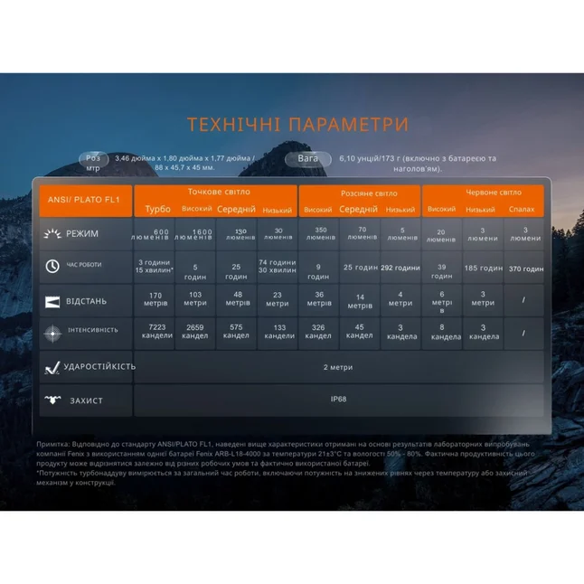Click the impact icon beside УДАРОСТІЙКІСТЬ
The height and width of the screenshot is (584, 584).
coord(52,368)
